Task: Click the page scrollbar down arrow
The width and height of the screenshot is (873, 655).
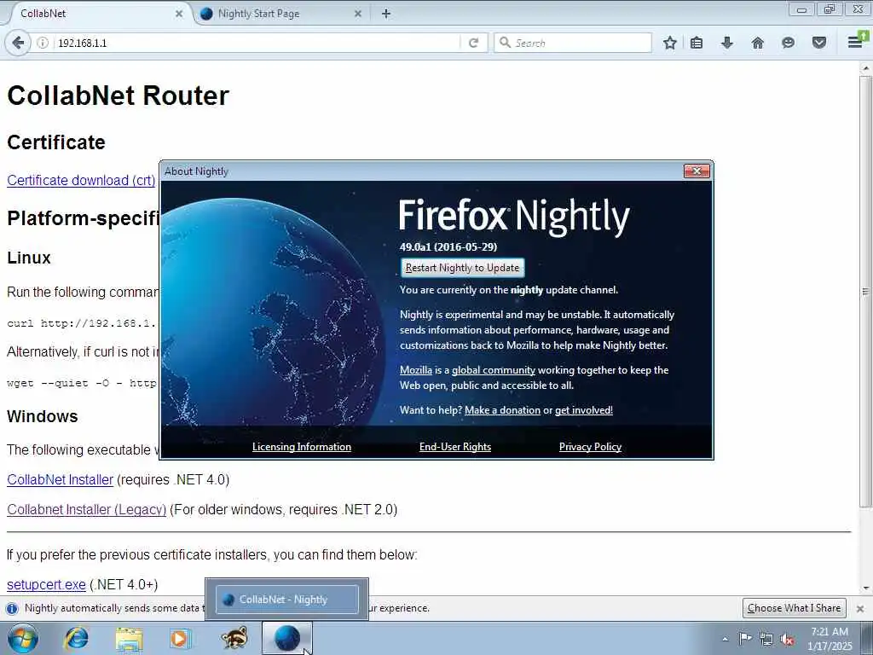Action: tap(865, 588)
